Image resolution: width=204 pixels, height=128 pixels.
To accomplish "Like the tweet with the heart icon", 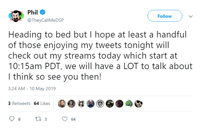I will click(x=65, y=119).
